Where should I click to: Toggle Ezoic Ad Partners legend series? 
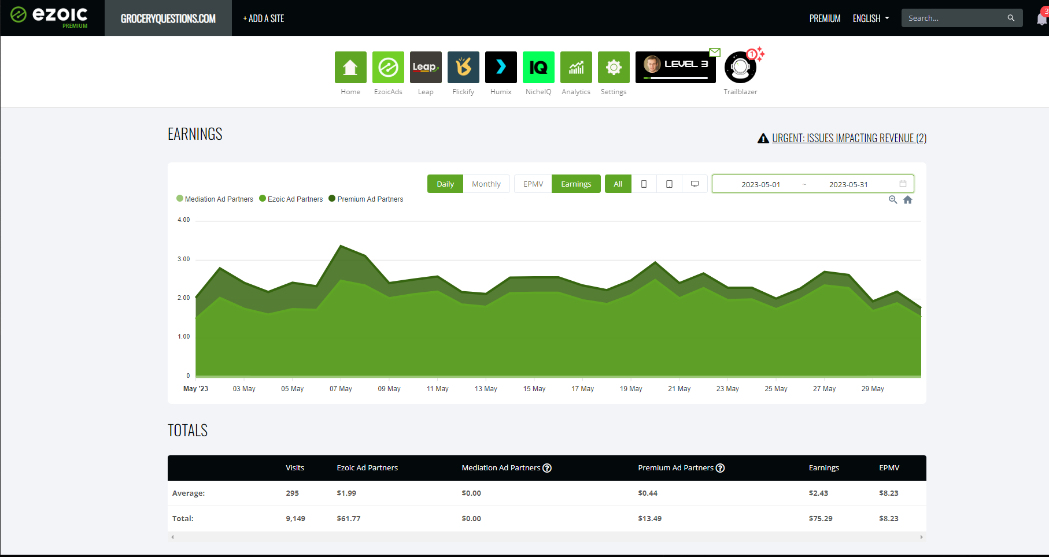pyautogui.click(x=291, y=199)
